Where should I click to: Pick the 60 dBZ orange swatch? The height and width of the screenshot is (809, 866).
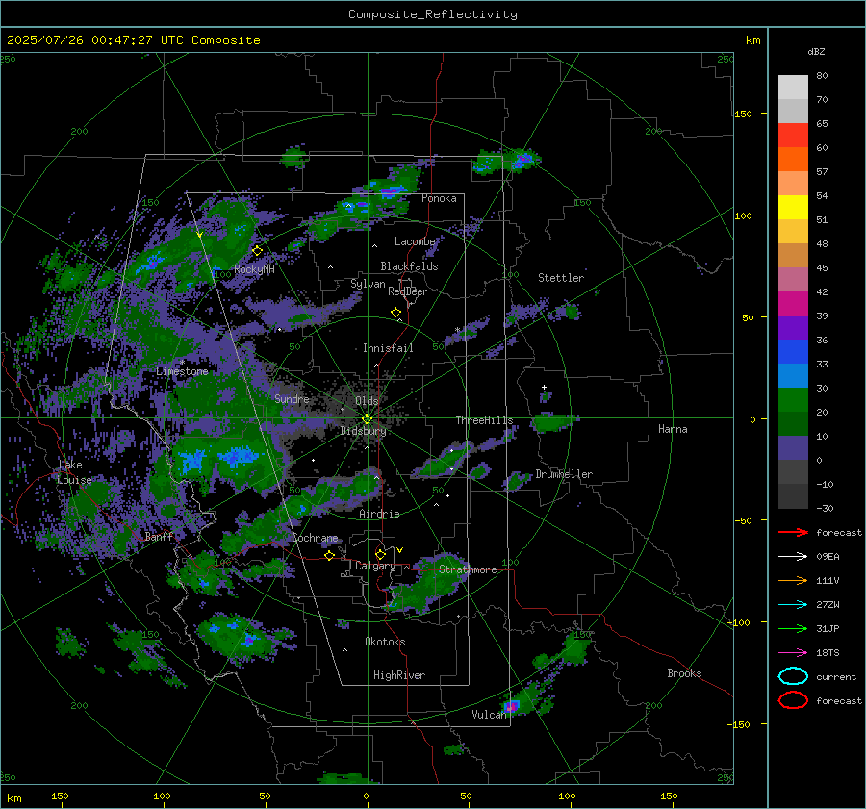point(793,160)
